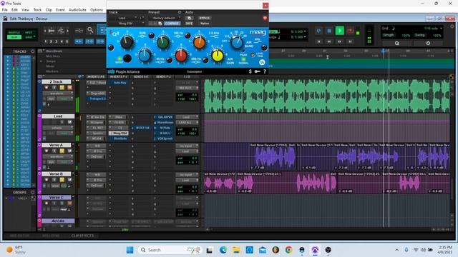Screen dimensions: 458x257
Task: Open Pro Tools icon in Windows taskbar
Action: point(315,250)
